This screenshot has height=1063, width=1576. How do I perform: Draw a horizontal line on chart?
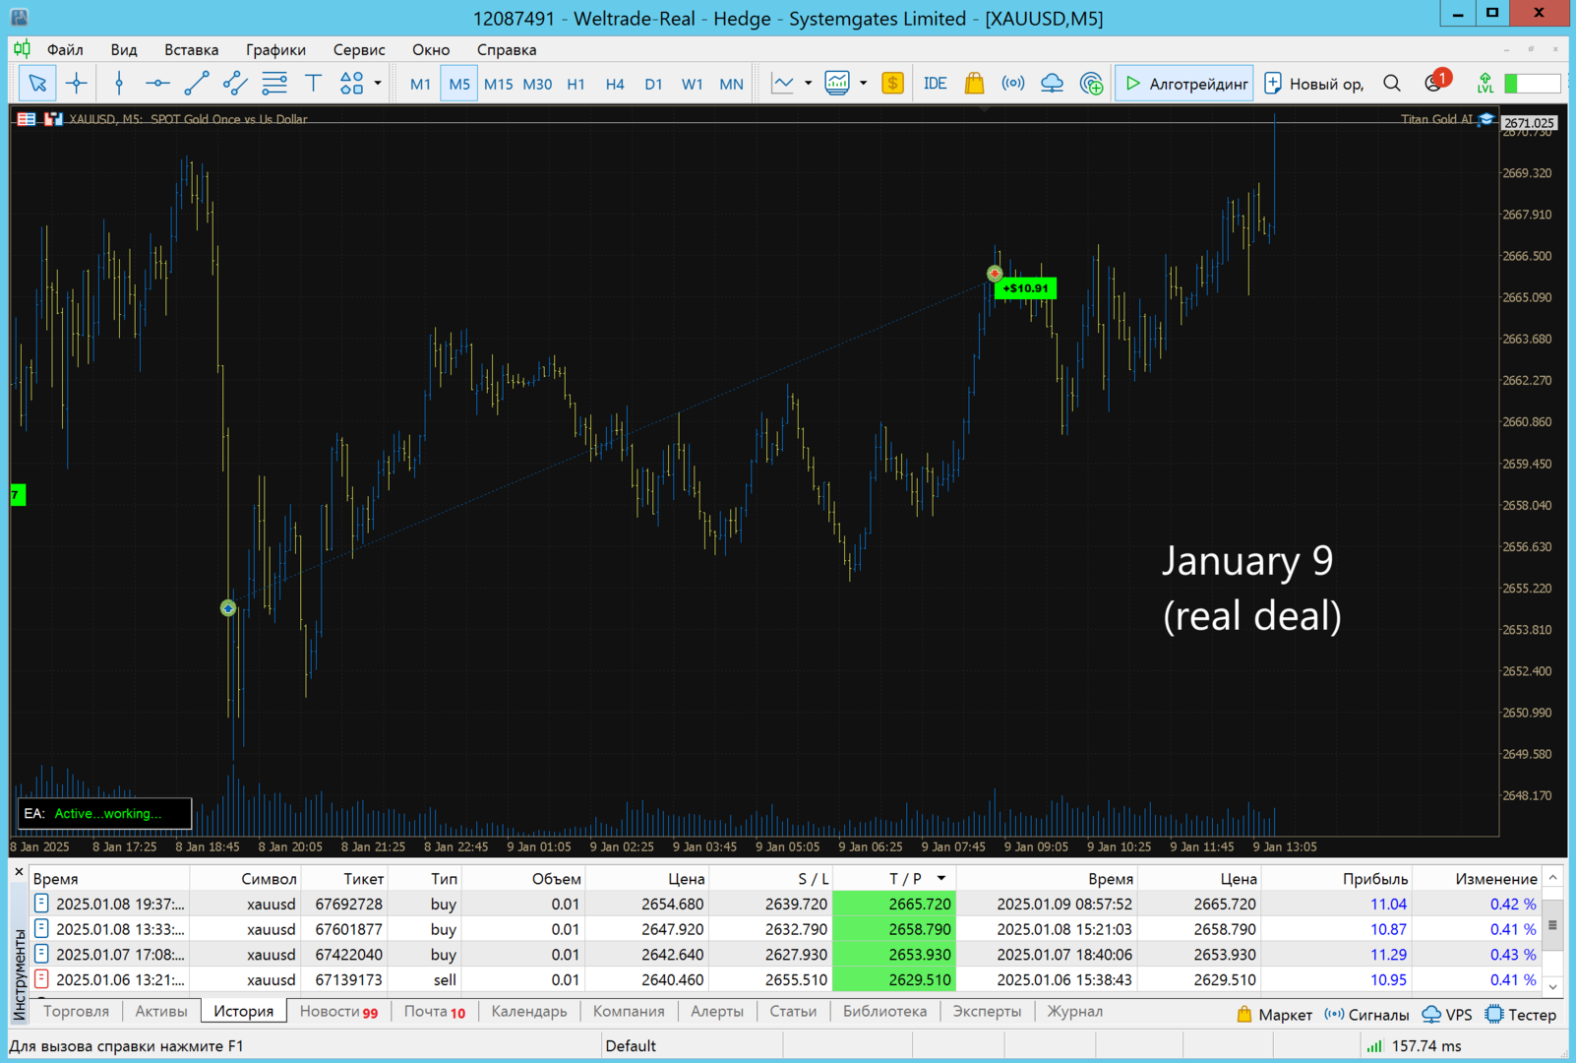(x=156, y=84)
